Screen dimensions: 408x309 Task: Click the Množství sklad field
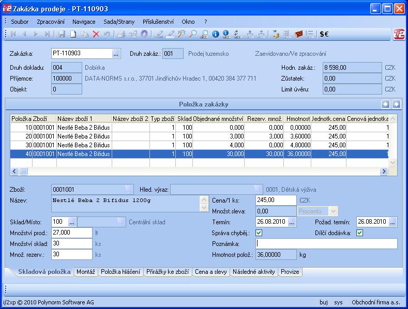pyautogui.click(x=72, y=244)
